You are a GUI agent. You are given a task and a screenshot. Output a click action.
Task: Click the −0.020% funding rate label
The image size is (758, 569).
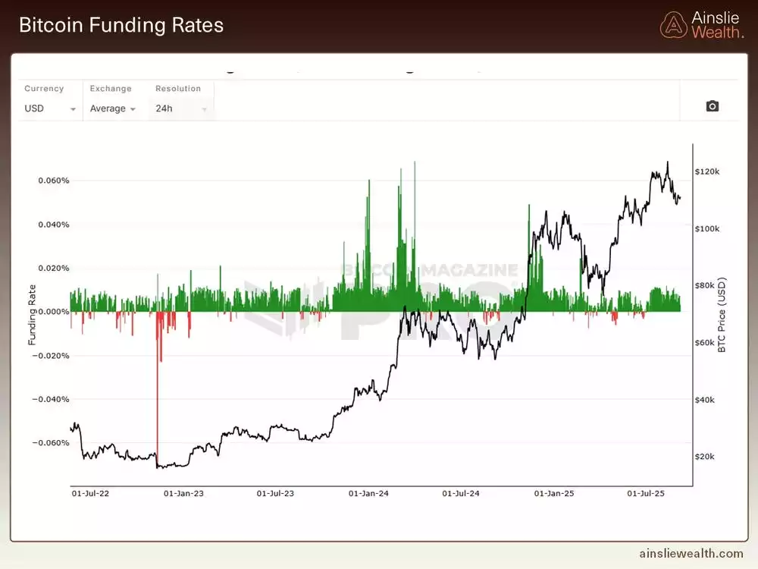point(51,356)
